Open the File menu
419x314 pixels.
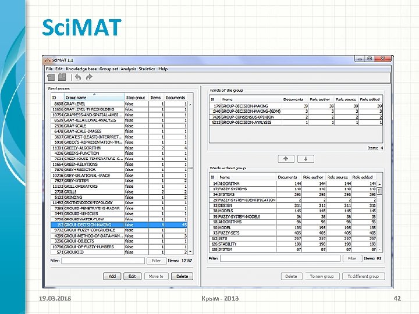point(49,69)
